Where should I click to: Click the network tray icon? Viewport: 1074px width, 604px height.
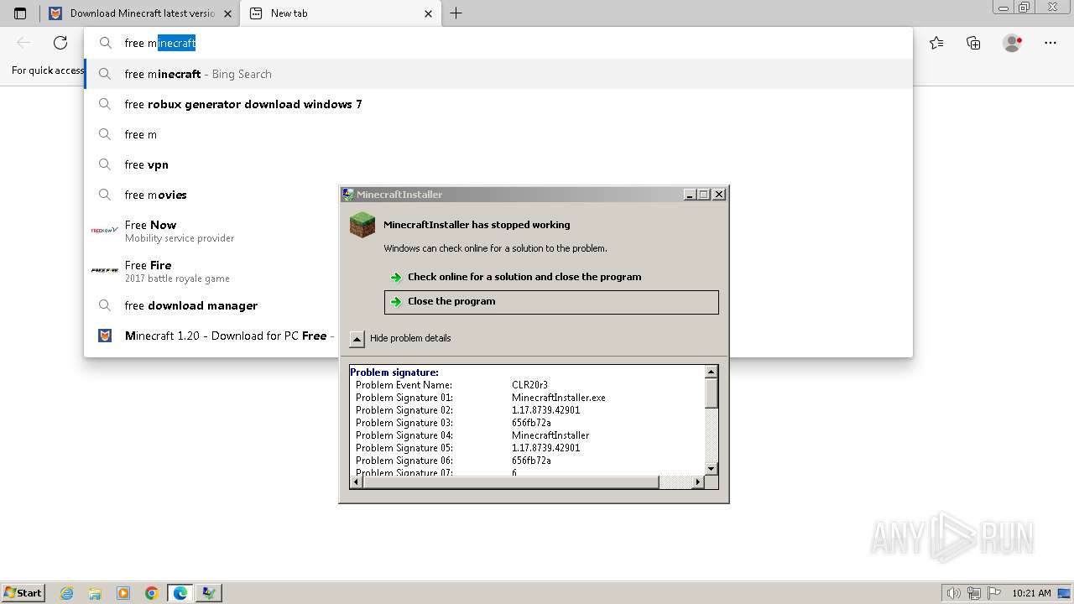(x=974, y=593)
